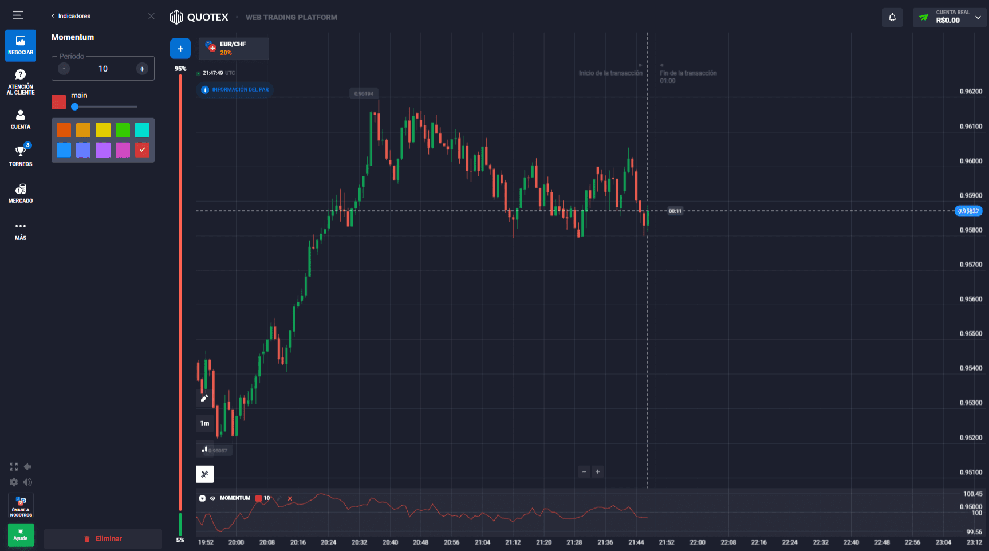
Task: Open the Más menu item
Action: [21, 231]
